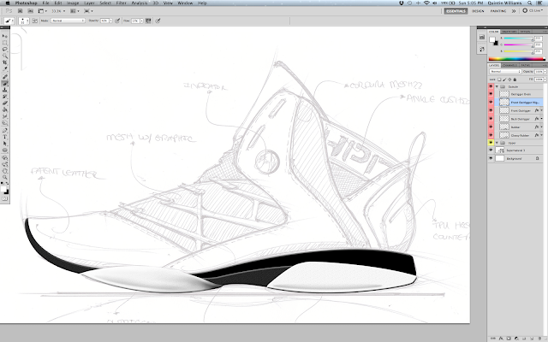Select the Pen tool
This screenshot has height=342, width=548.
click(x=5, y=131)
